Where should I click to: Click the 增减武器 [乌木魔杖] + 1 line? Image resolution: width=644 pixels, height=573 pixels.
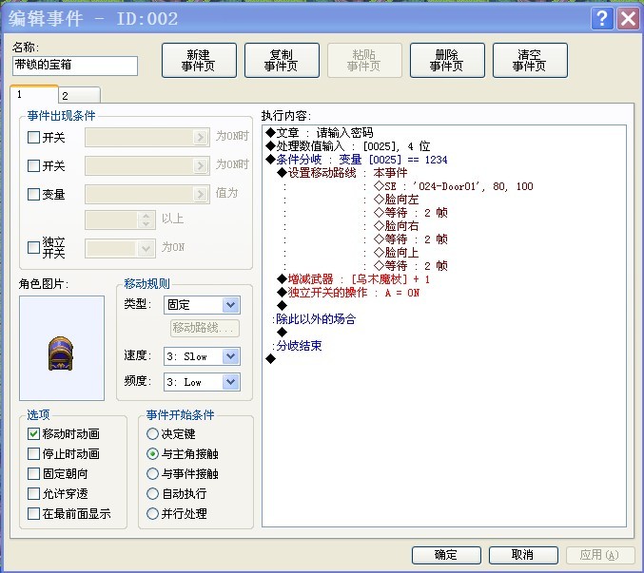[x=353, y=279]
